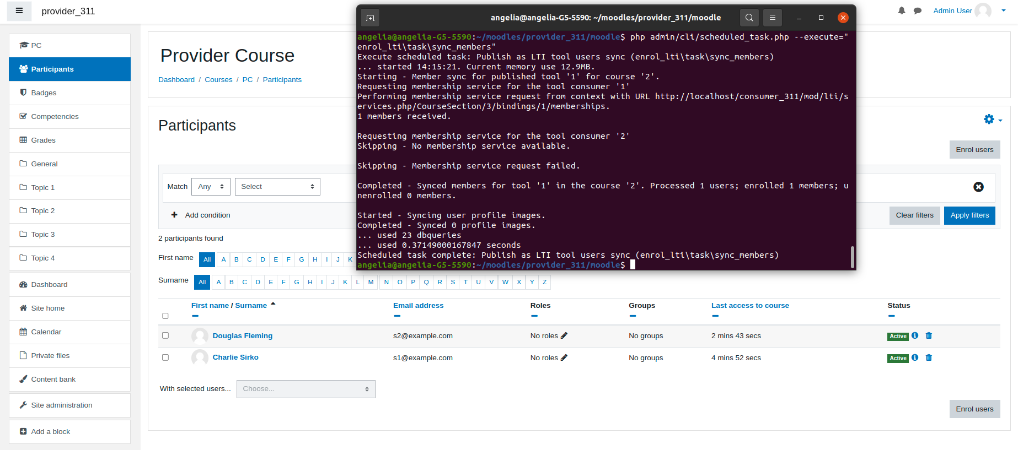This screenshot has height=450, width=1018.
Task: Click Charlie Sirko's avatar image
Action: [200, 358]
